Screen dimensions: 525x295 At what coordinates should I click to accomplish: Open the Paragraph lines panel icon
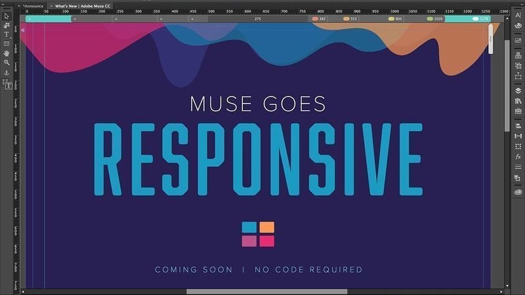click(x=518, y=167)
